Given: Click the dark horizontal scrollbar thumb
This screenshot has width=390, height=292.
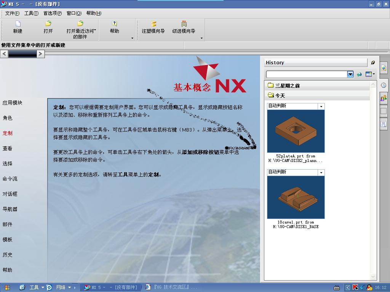Looking at the screenshot, I should pos(22,54).
